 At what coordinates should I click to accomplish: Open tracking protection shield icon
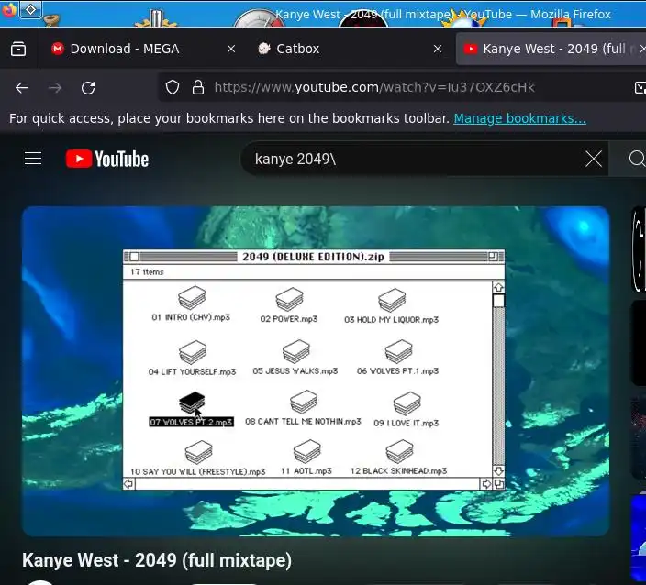[x=173, y=87]
